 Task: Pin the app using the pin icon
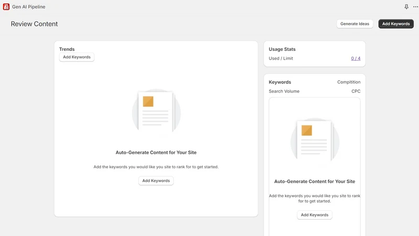[406, 7]
